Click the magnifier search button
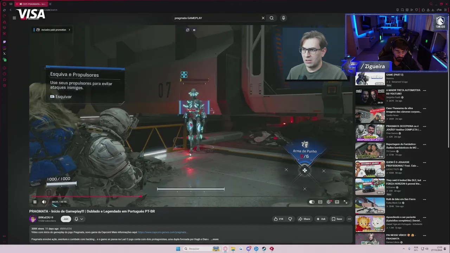Viewport: 450px width, 253px height. 271,18
